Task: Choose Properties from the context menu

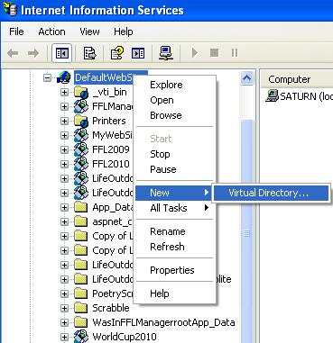Action: click(x=174, y=270)
